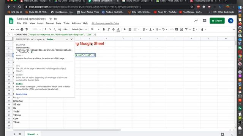Open the Insert menu

point(40,23)
